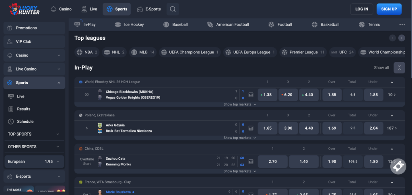This screenshot has height=195, width=412.
Task: Go to Casino in top navigation
Action: click(x=61, y=9)
